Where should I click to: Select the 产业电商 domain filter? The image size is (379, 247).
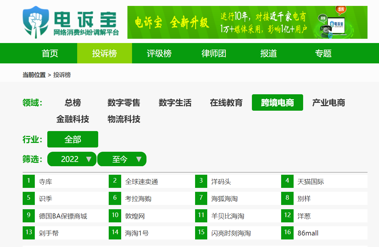pyautogui.click(x=328, y=102)
